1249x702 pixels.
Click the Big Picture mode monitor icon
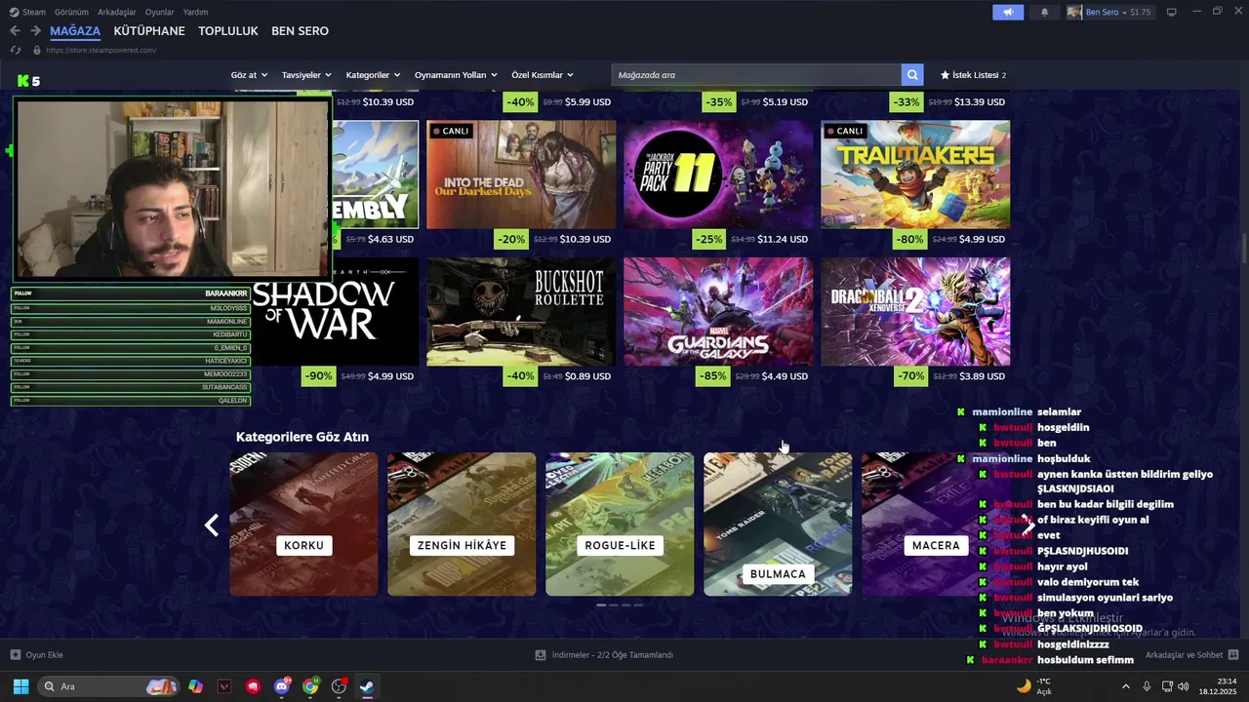click(1171, 12)
